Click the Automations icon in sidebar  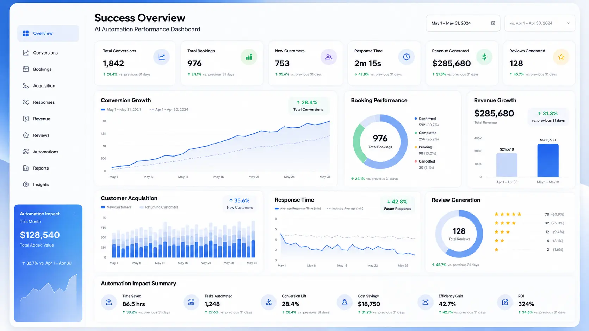click(x=26, y=152)
